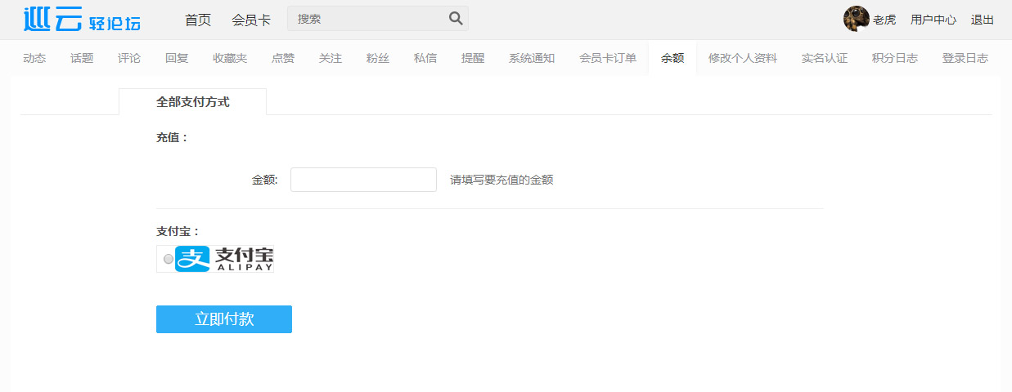Screen dimensions: 1012x392
Task: Click the 巡云轻论坛 site logo
Action: click(82, 20)
